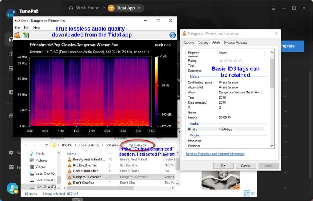Set five-star rating in Properties
Viewport: 313px width, 201px height.
(240, 61)
